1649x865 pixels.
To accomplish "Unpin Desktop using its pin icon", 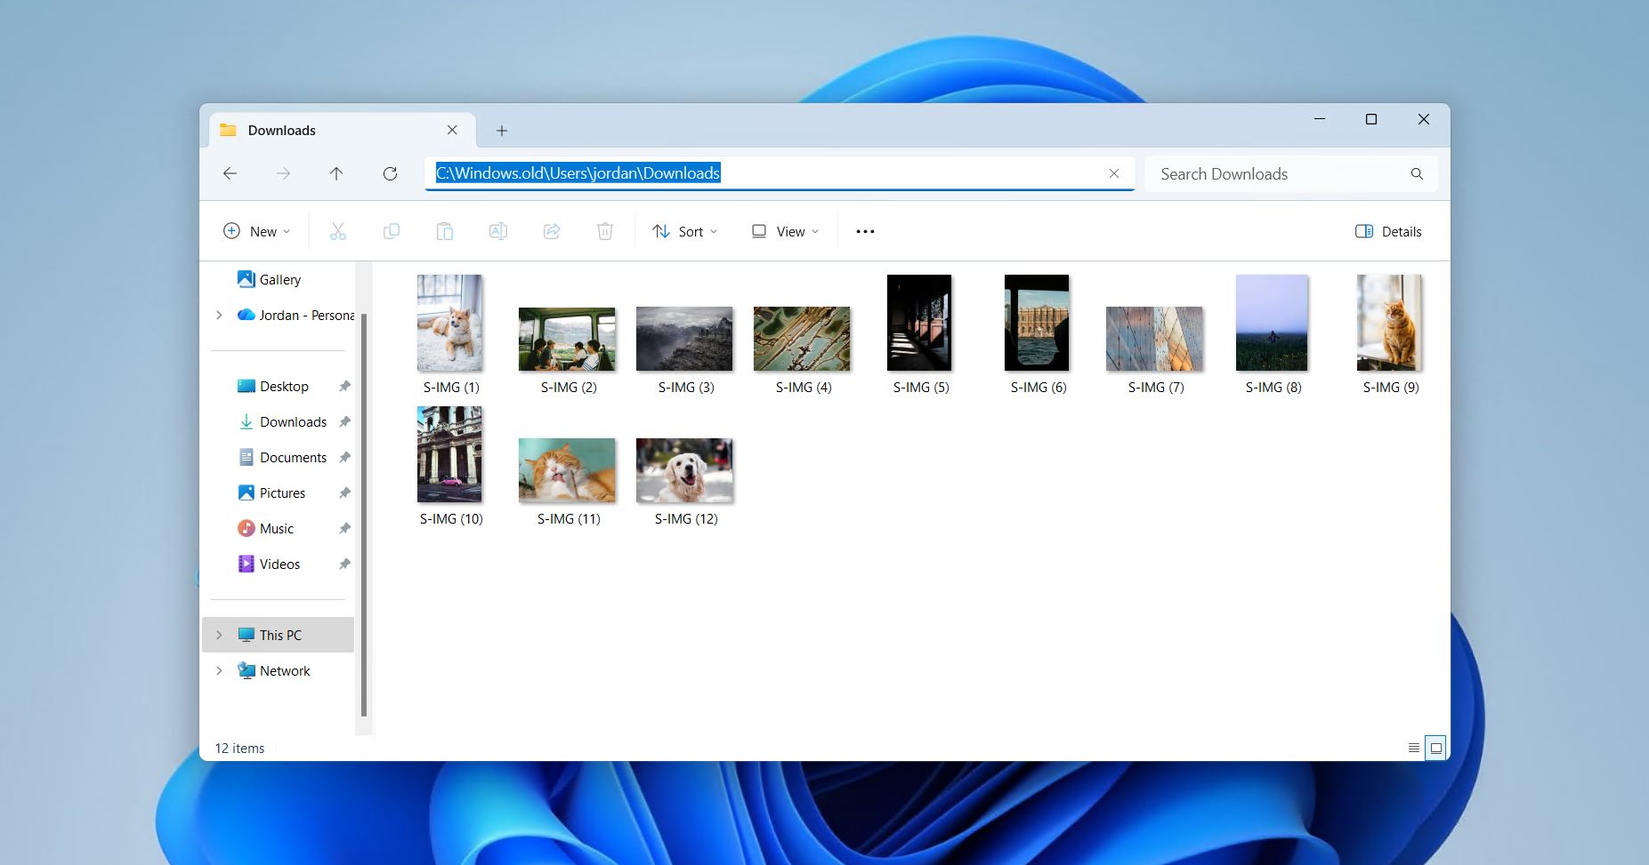I will coord(344,386).
